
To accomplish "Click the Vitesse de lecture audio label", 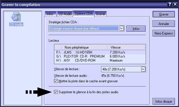I will (71, 76).
